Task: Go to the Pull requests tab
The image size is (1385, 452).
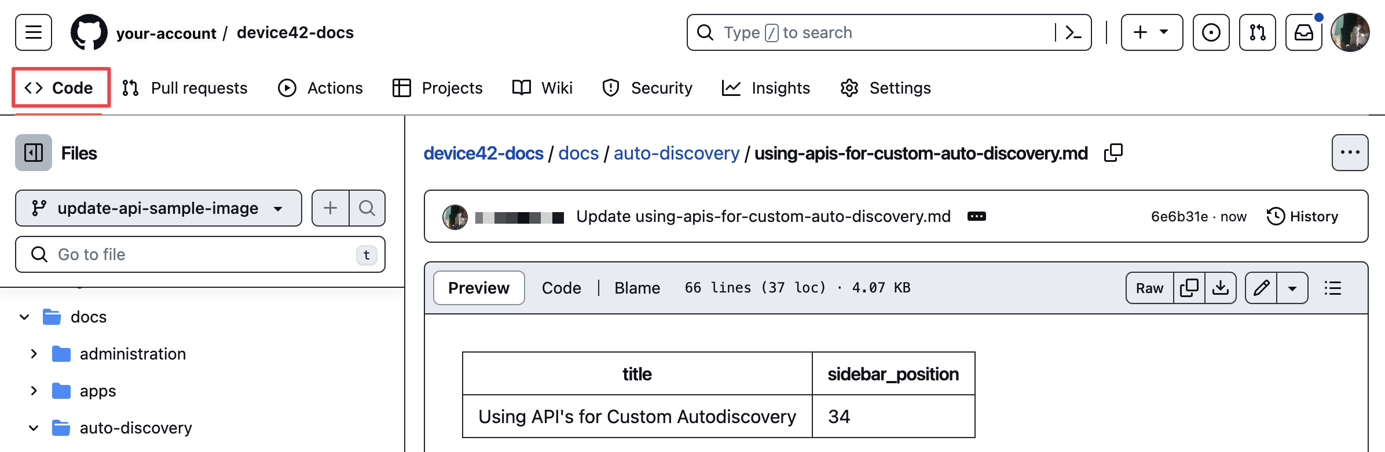Action: [x=185, y=88]
